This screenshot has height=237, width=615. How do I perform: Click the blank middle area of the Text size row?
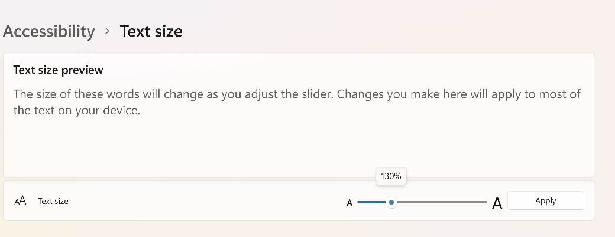(207, 201)
